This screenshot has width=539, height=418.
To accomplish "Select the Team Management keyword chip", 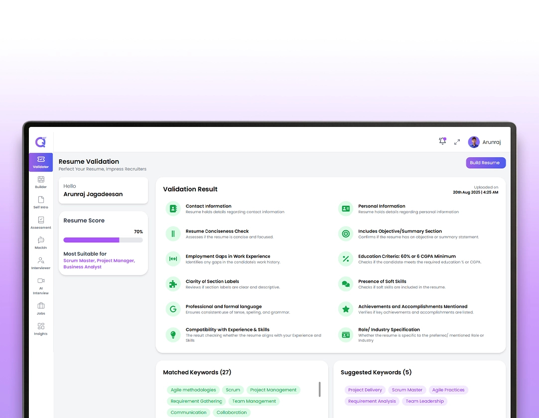I will [254, 401].
